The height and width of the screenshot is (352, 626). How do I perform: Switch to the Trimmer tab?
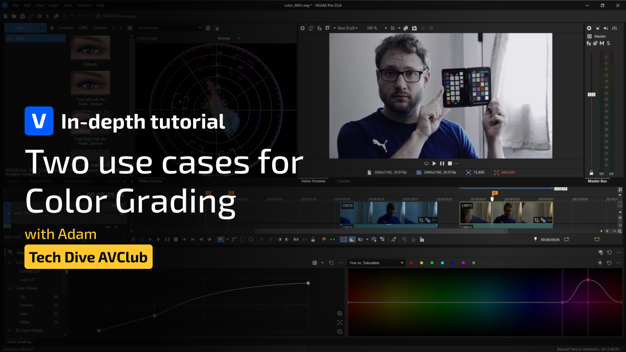point(343,181)
